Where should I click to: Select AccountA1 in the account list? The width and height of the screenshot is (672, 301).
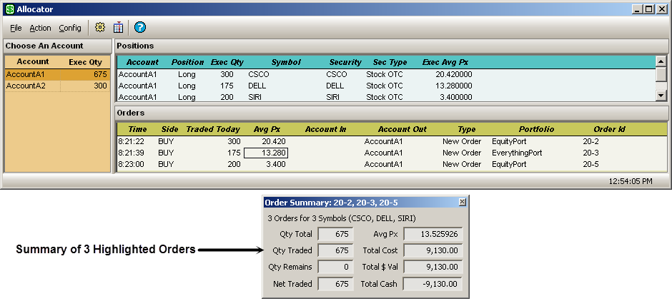coord(26,74)
